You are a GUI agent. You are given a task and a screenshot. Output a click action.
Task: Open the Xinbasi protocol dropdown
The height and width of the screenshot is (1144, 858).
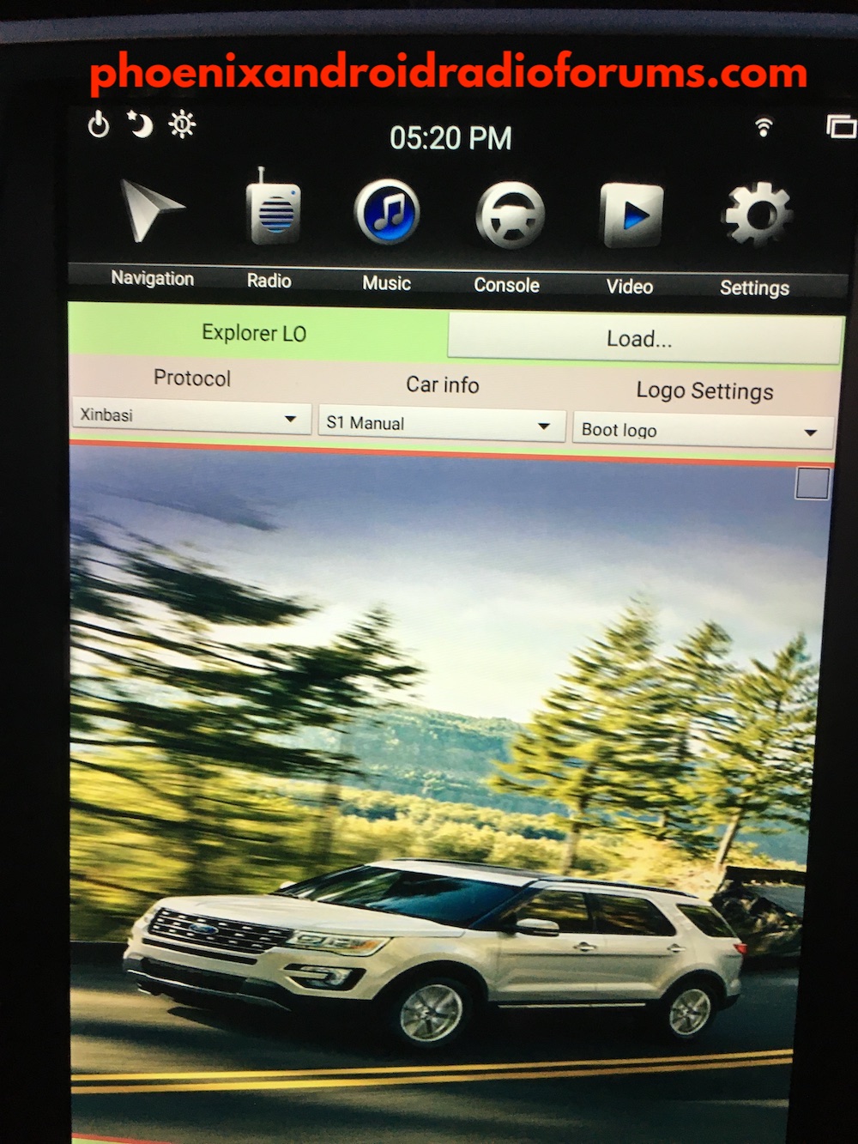(190, 416)
